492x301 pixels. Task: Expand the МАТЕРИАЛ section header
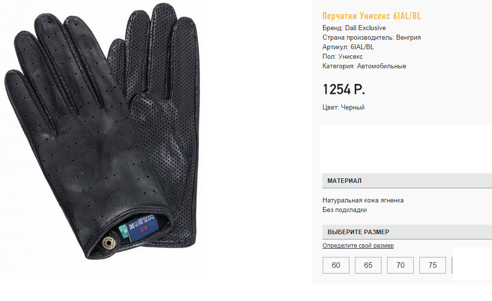point(407,180)
